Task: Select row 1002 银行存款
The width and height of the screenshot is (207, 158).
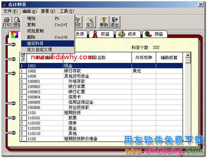Action: click(101, 71)
